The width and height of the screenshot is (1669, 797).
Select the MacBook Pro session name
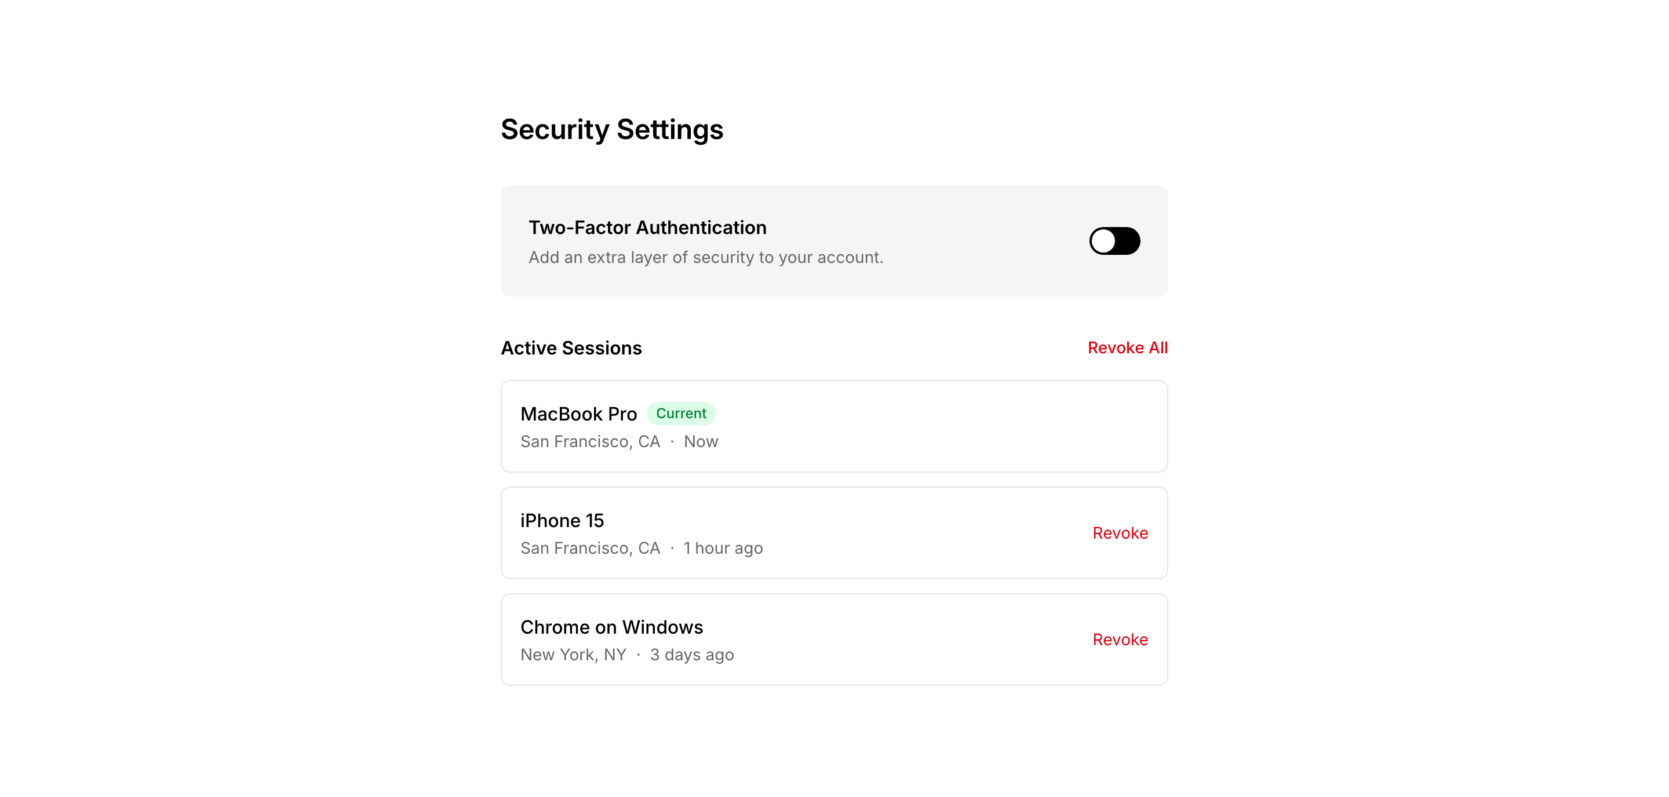tap(578, 414)
